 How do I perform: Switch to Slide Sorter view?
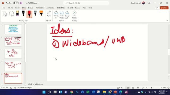pyautogui.click(x=133, y=88)
